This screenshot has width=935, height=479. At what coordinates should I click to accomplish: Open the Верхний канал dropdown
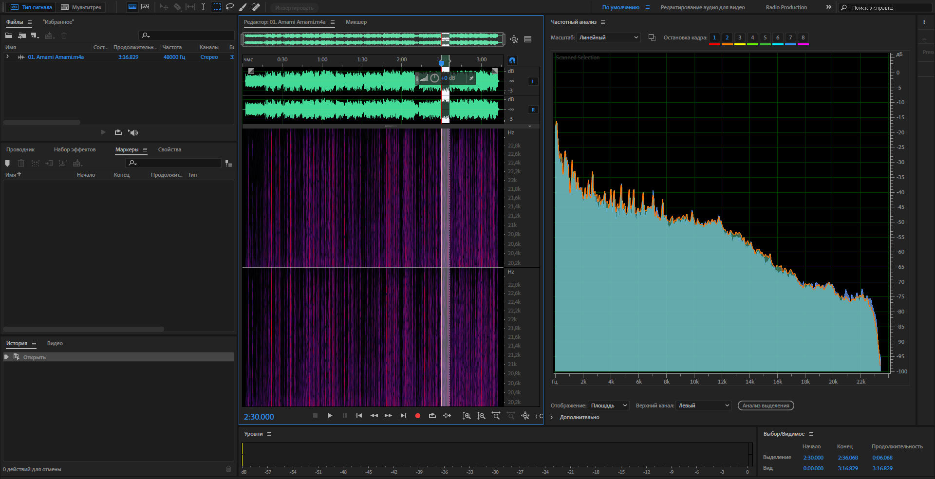click(x=703, y=405)
